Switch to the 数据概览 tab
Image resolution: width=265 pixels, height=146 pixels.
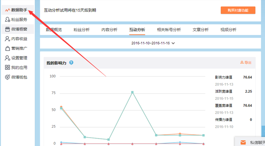pos(54,30)
